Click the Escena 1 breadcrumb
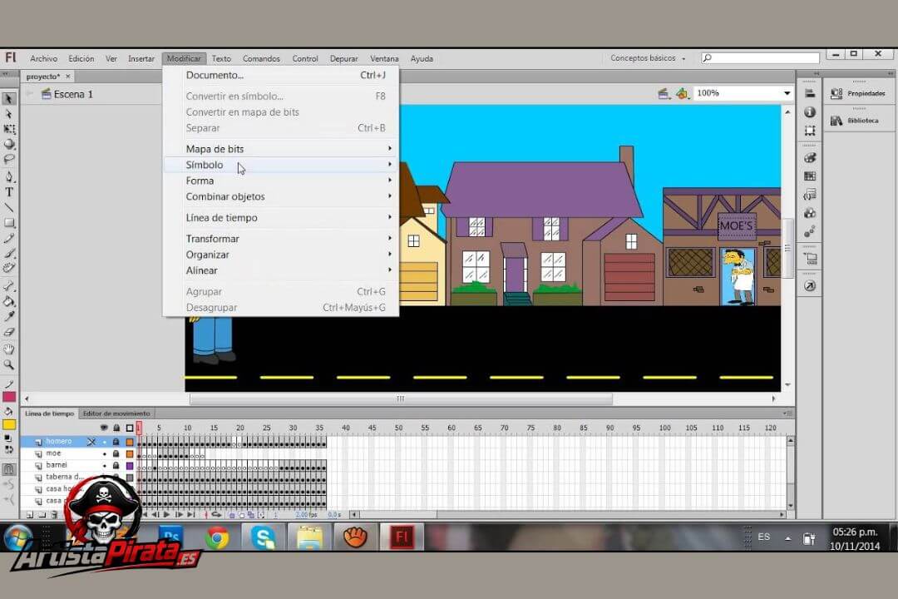Screen dimensions: 898x599 67,95
